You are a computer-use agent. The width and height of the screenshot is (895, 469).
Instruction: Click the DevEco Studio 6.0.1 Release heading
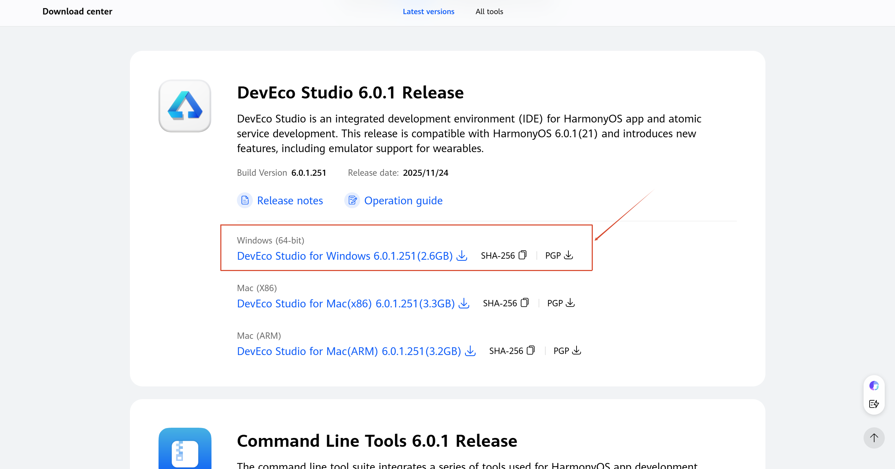[x=350, y=93]
